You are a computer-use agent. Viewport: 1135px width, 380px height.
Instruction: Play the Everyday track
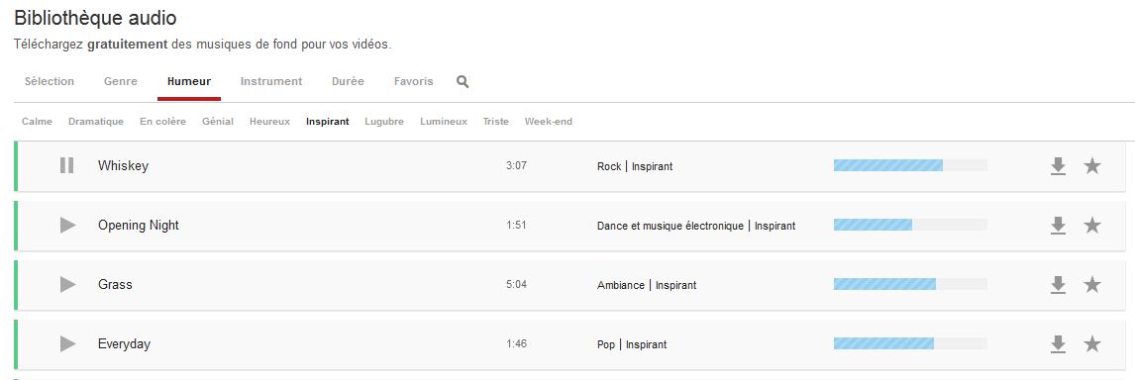[68, 343]
